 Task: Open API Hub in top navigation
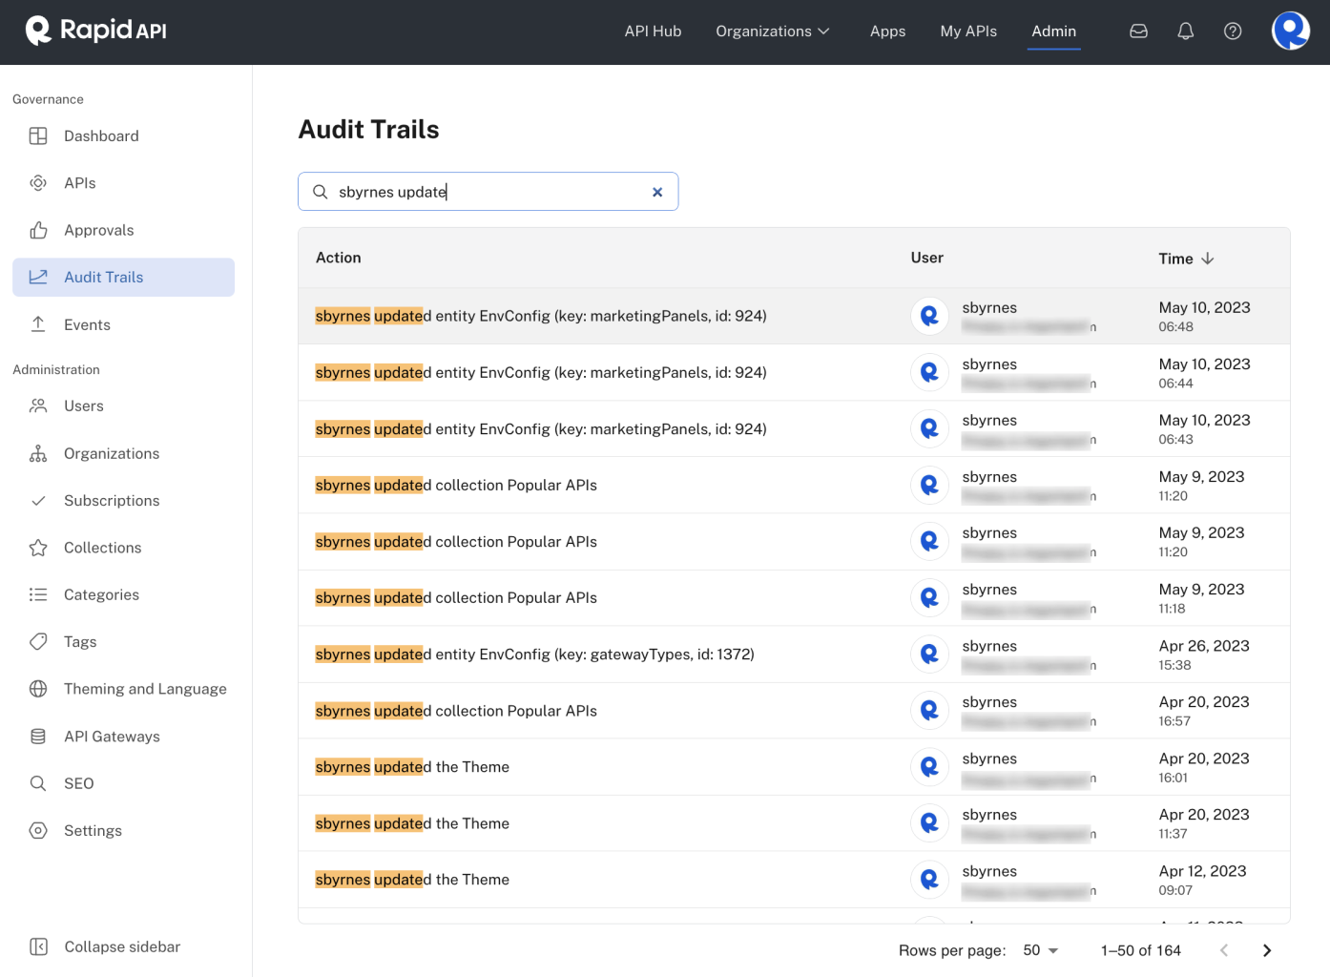(x=654, y=31)
